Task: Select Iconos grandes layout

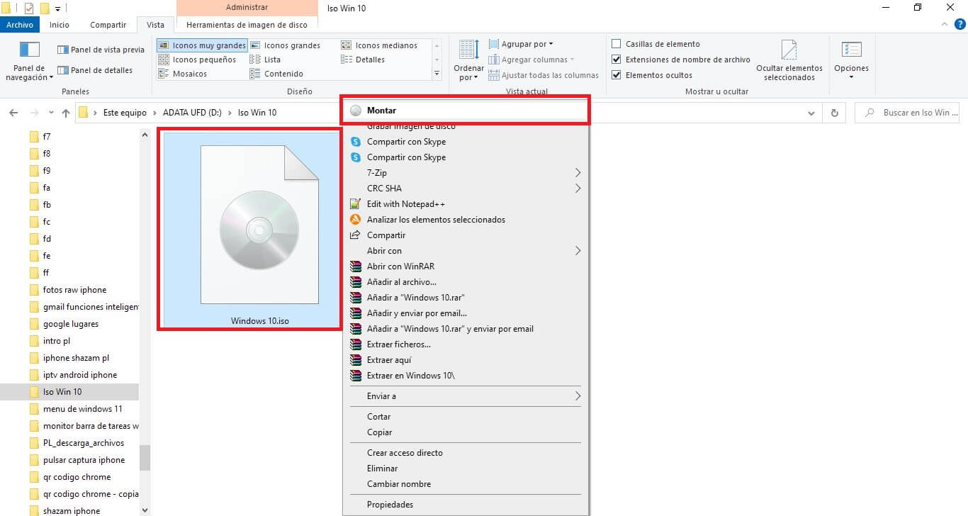Action: [285, 45]
